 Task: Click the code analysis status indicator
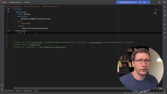(159, 93)
